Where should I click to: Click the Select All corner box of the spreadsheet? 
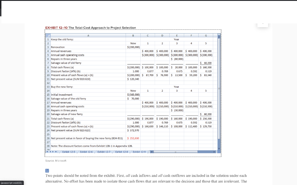point(48,35)
